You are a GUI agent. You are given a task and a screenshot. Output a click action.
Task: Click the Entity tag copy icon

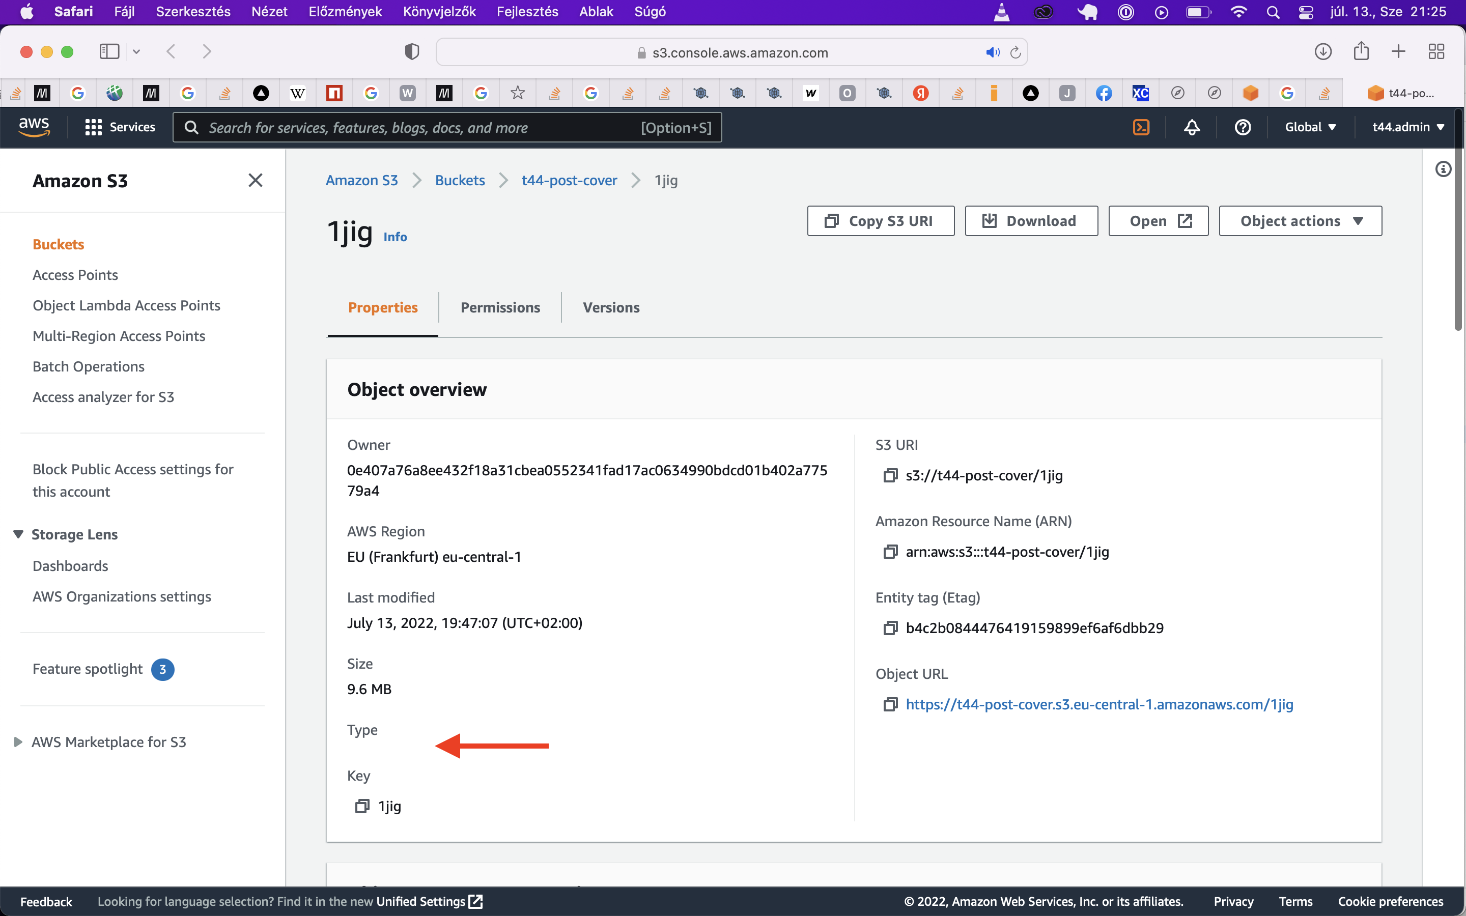click(x=890, y=628)
